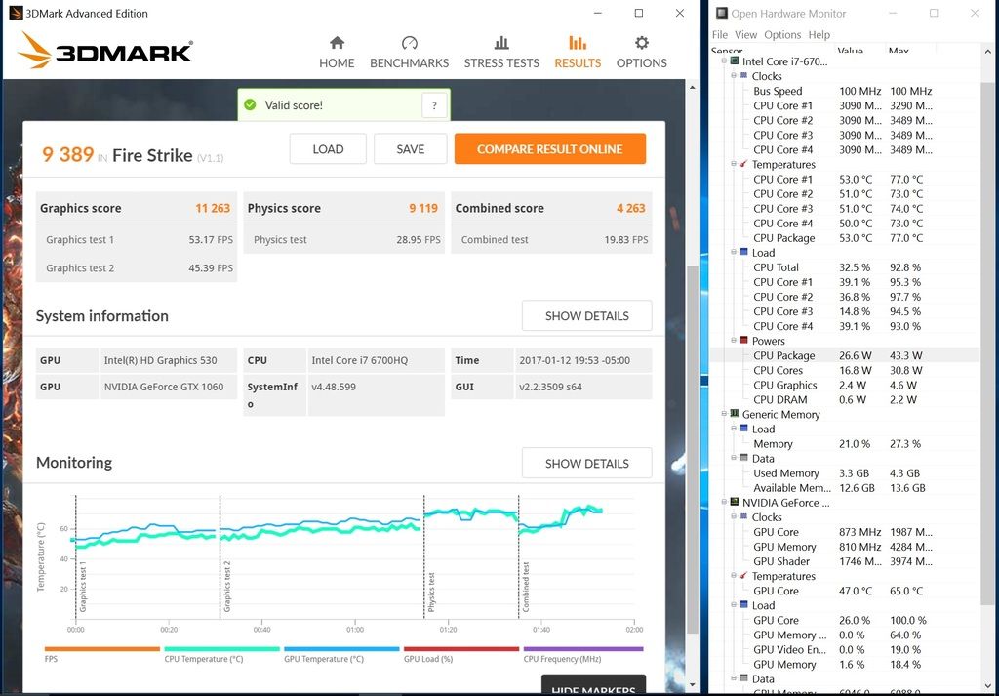Click the options gear icon

pyautogui.click(x=642, y=43)
